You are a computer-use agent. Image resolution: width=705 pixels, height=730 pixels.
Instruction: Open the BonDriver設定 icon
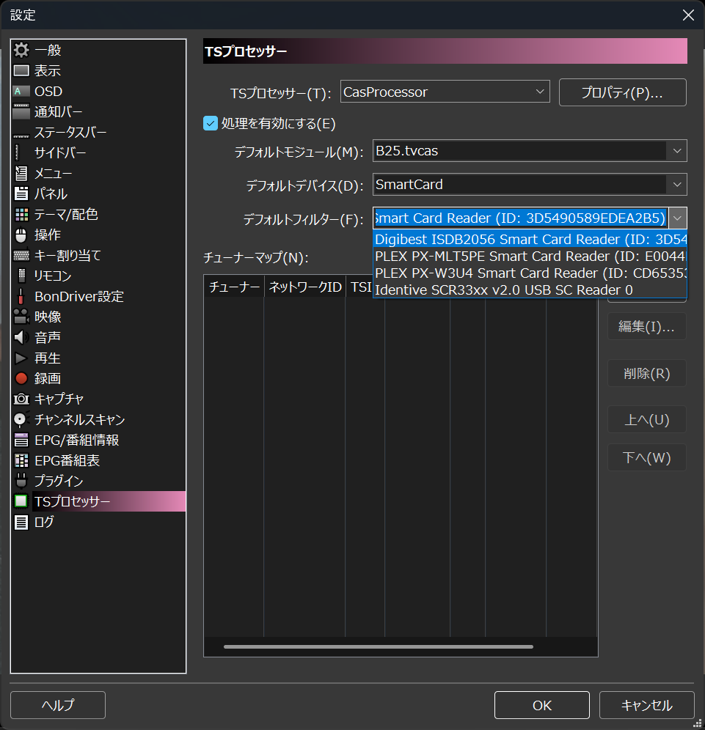coord(21,296)
